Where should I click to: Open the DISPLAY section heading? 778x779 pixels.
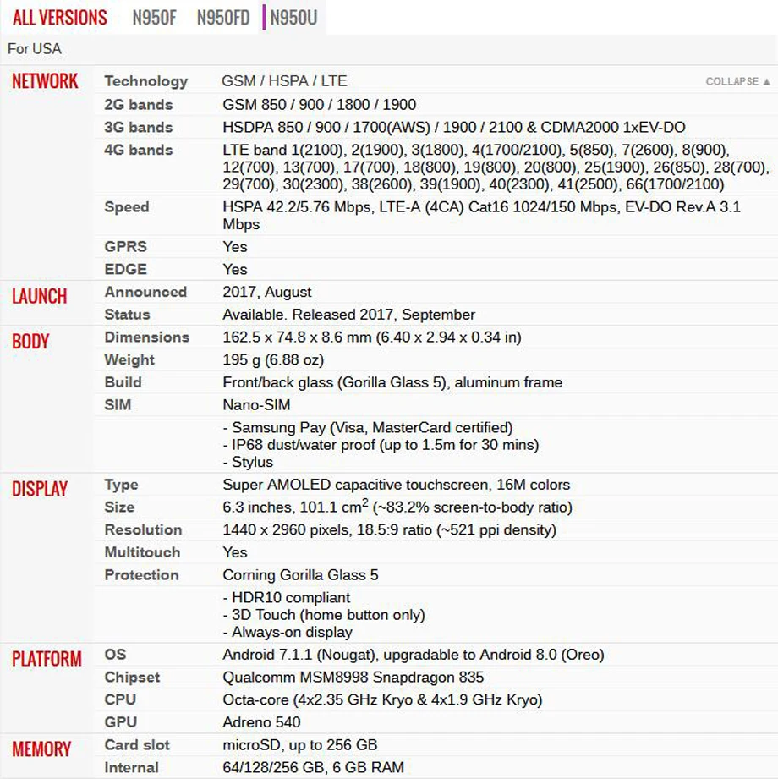pyautogui.click(x=39, y=489)
